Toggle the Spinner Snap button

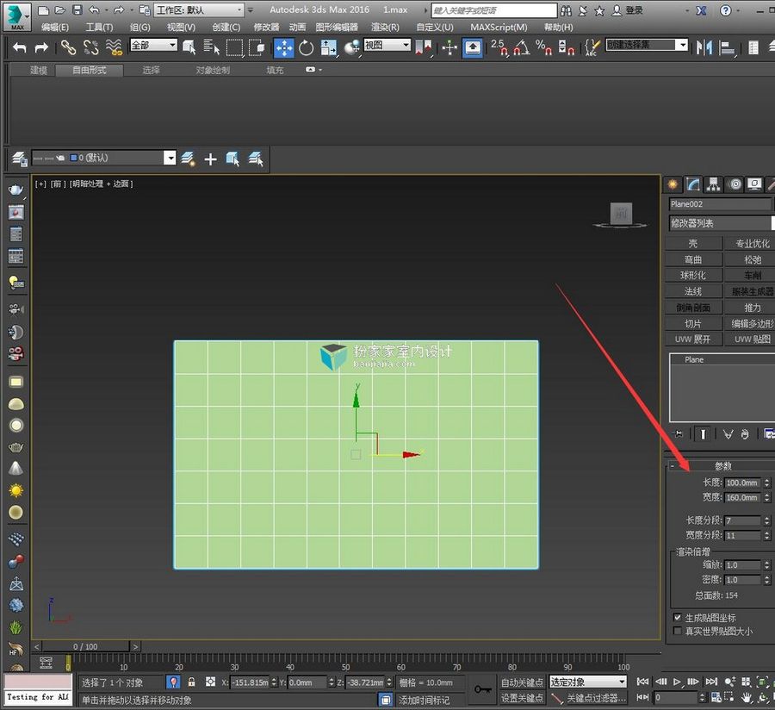566,48
